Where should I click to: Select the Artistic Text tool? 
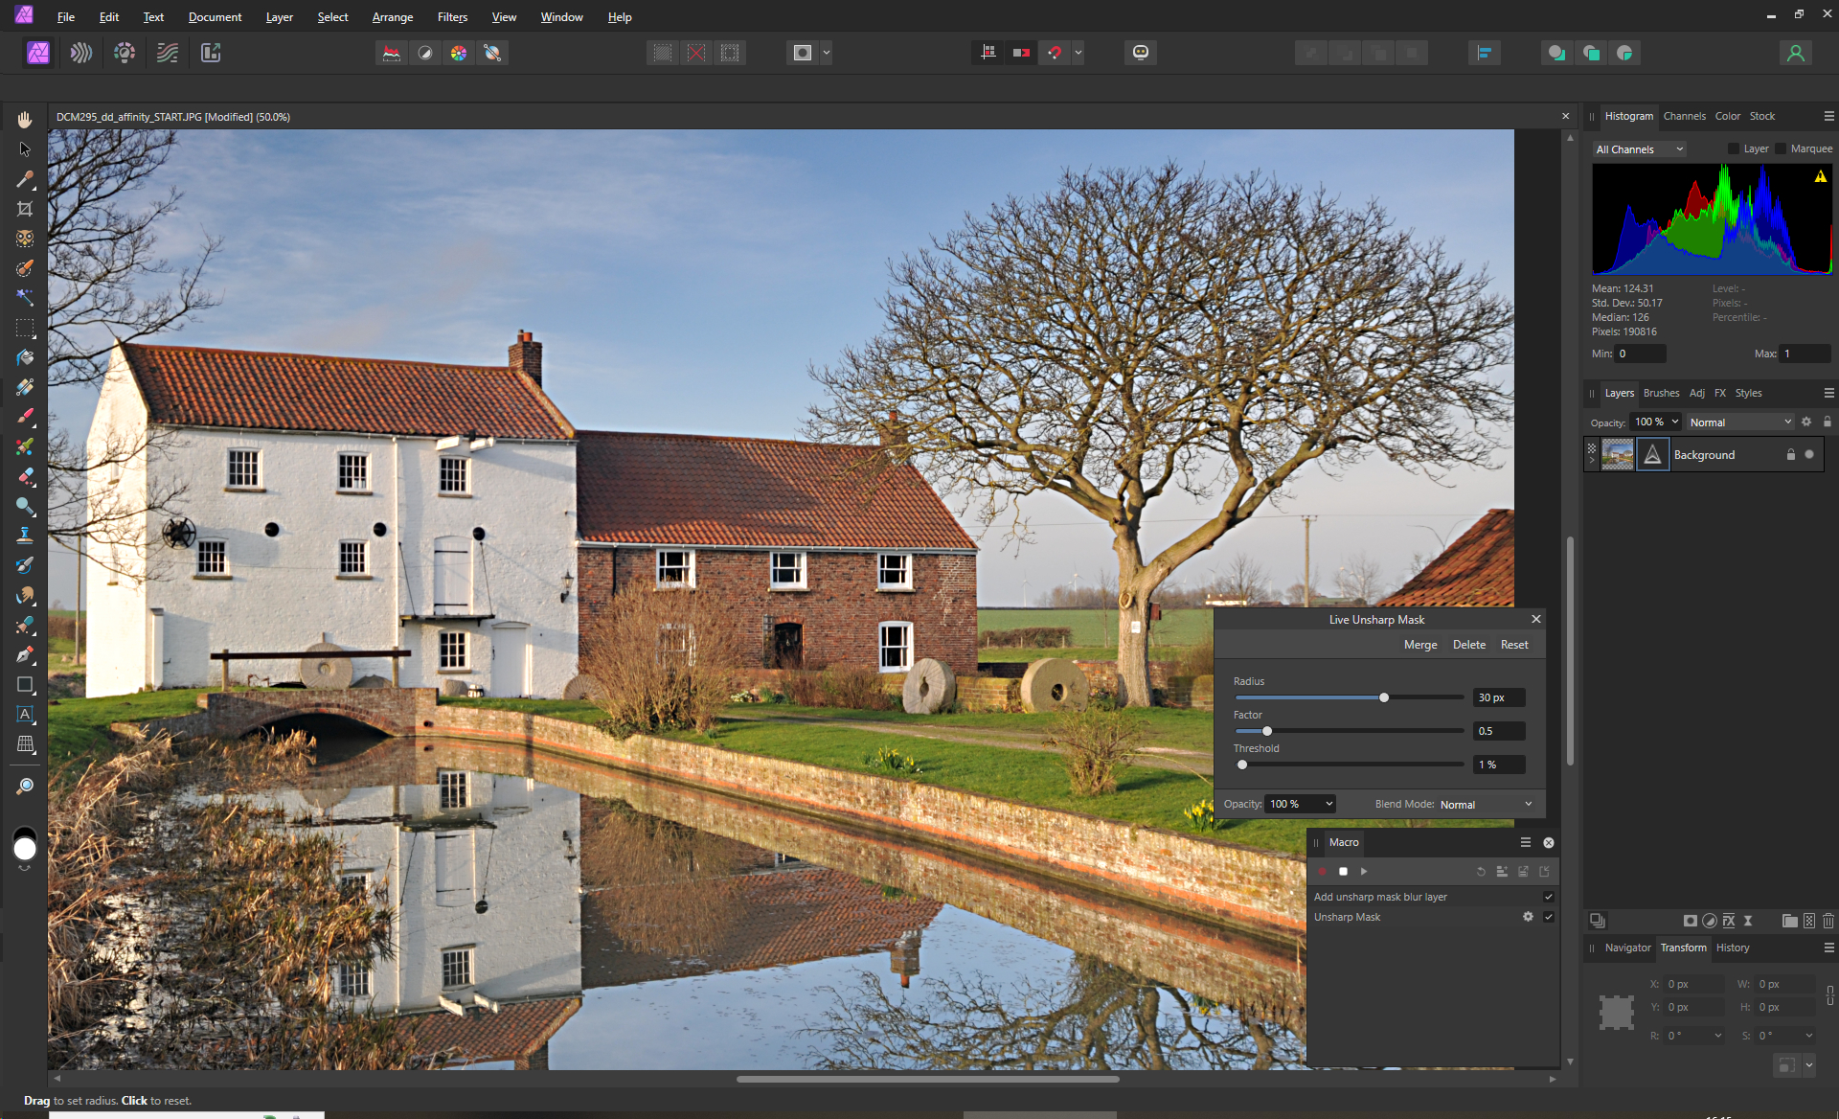pyautogui.click(x=25, y=714)
